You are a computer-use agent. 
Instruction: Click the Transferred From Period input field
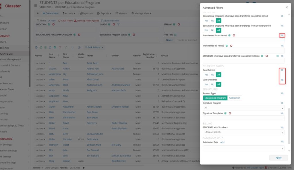(x=243, y=40)
